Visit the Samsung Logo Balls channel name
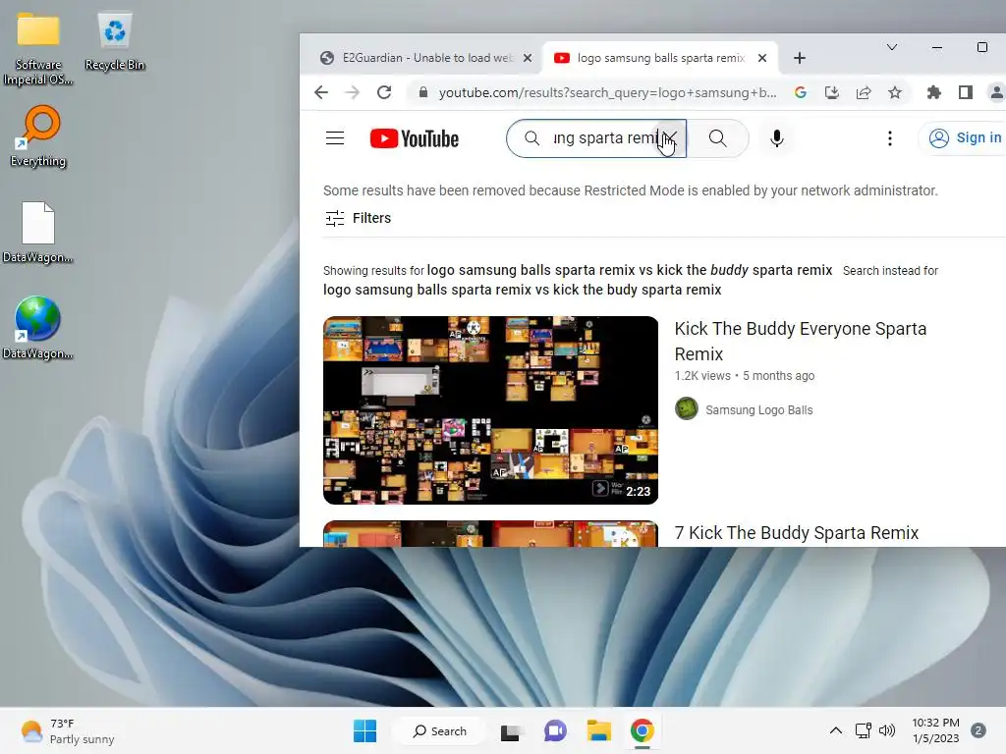Screen dimensions: 1006x754 pyautogui.click(x=759, y=409)
